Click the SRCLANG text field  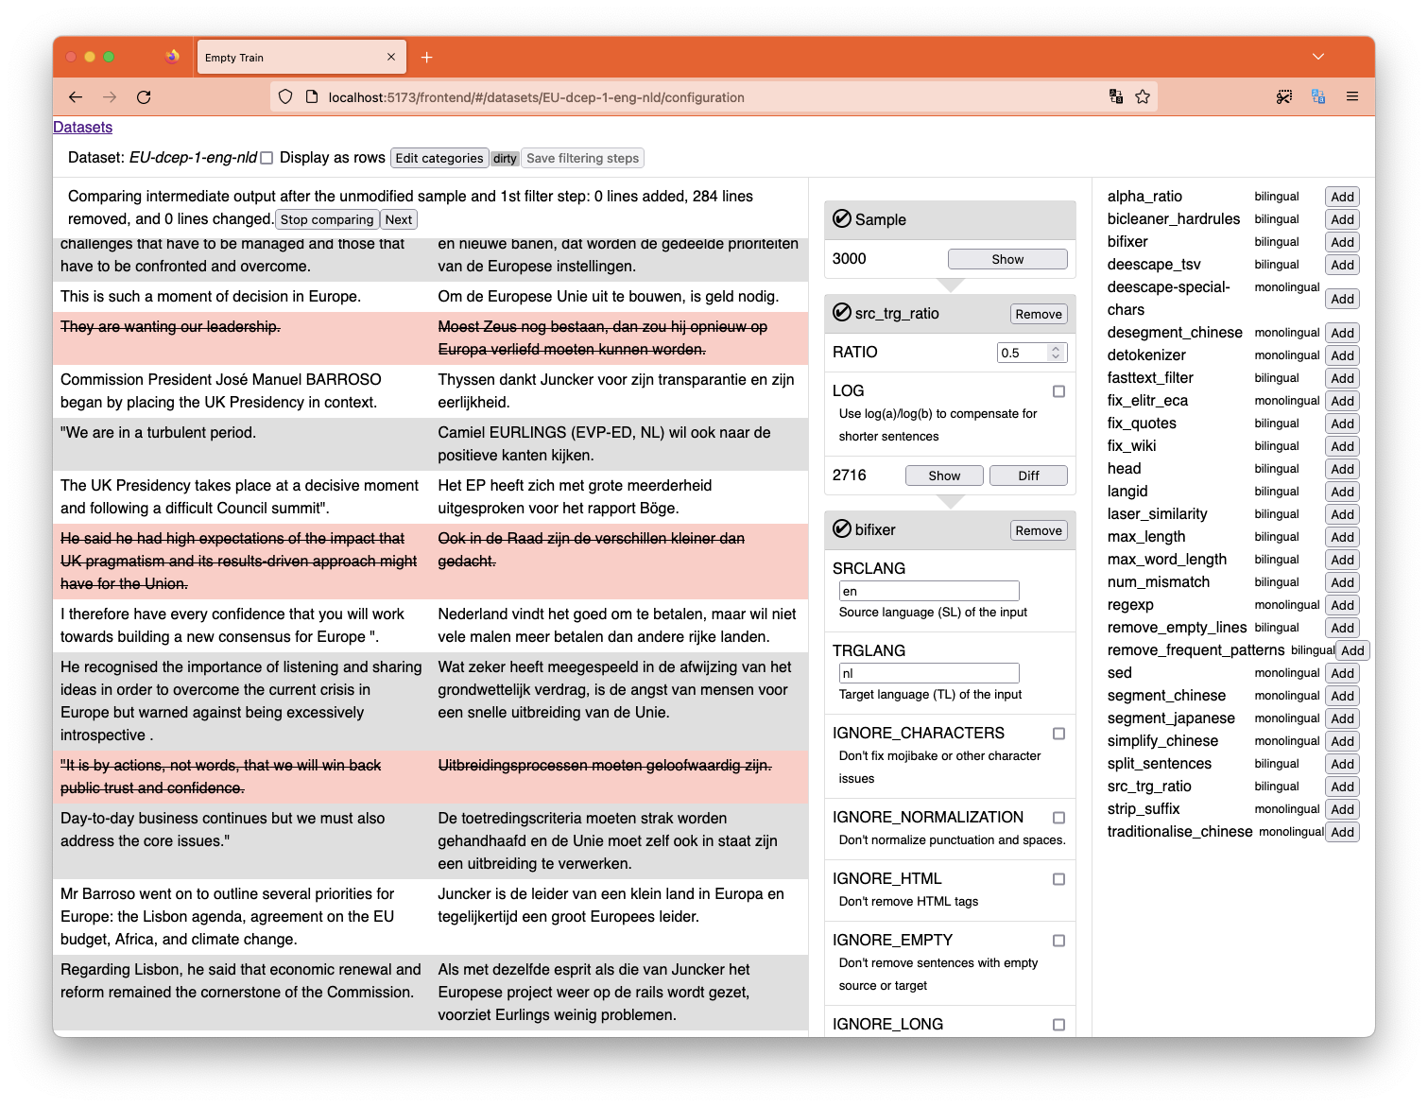point(929,591)
